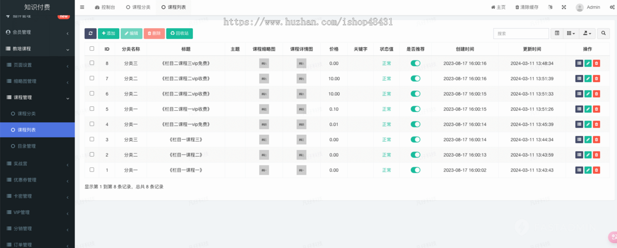
Task: Click the edit pencil icon for row ID 8
Action: pos(588,63)
